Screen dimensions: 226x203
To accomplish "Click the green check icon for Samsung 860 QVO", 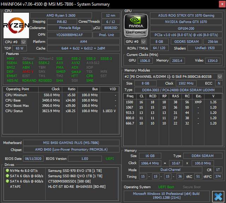I will [7, 176].
